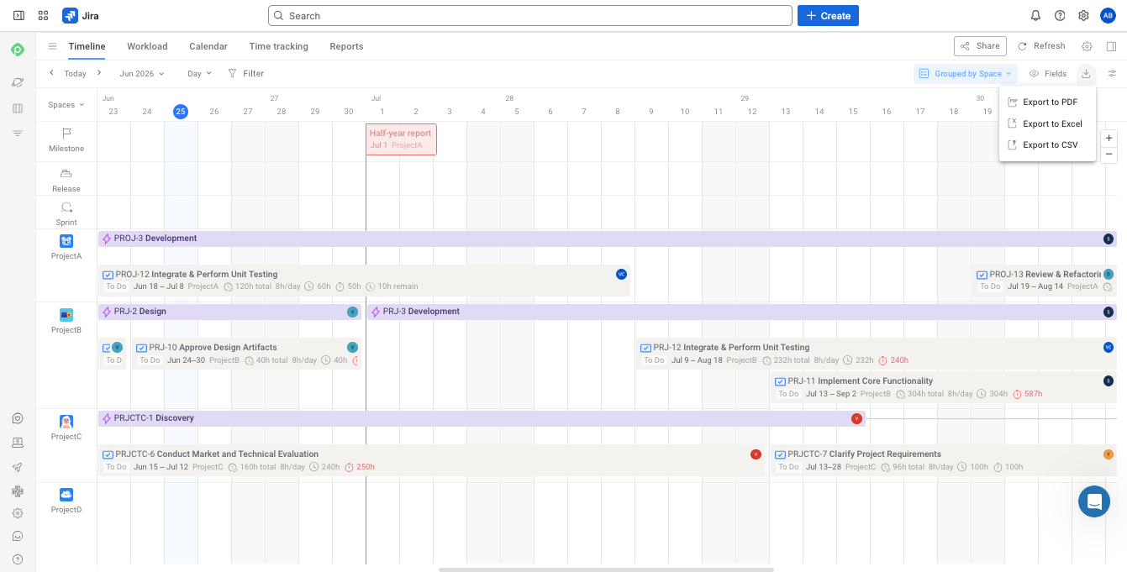Open the chat support bubble
Screen dimensions: 1127x572
(1094, 501)
